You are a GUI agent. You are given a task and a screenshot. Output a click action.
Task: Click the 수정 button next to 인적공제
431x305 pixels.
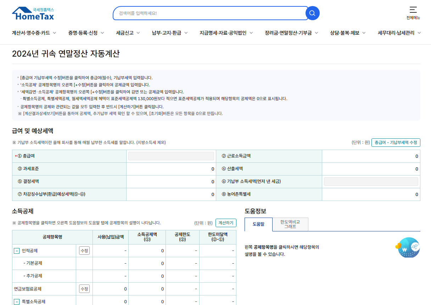(85, 251)
